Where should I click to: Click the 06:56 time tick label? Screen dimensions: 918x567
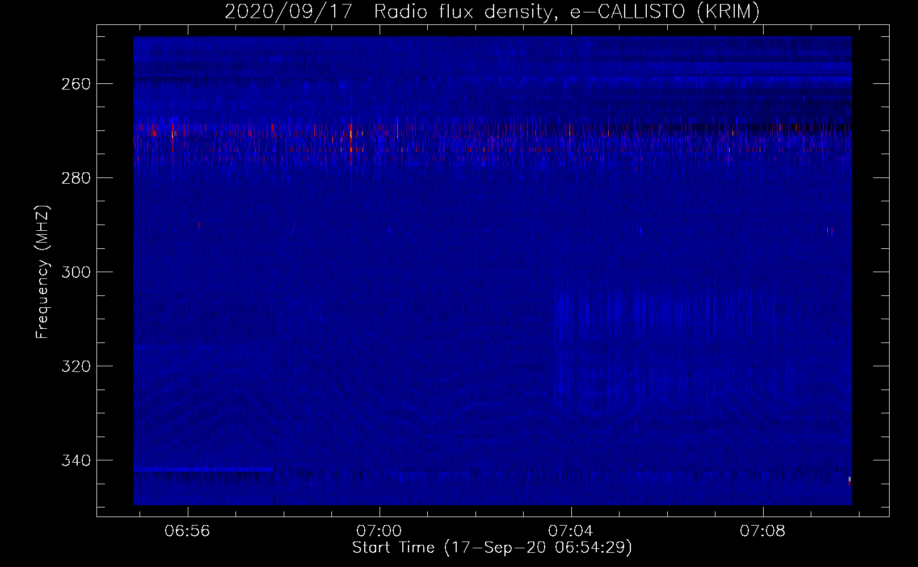pos(187,531)
